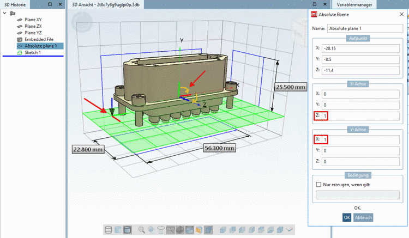
Task: Confirm the dialog with OK button
Action: [x=346, y=217]
